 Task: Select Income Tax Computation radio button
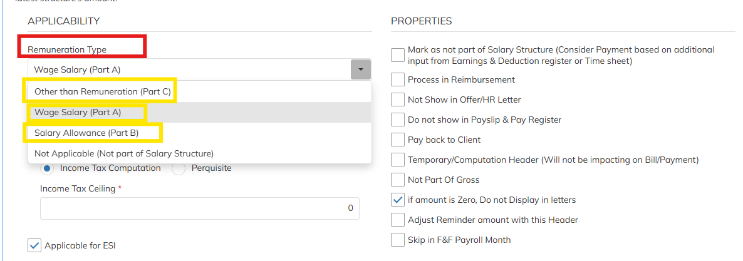click(x=47, y=168)
